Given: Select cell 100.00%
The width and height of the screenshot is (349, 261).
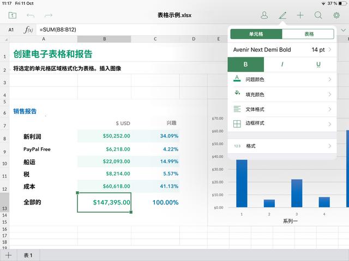Looking at the screenshot, I should coord(155,202).
